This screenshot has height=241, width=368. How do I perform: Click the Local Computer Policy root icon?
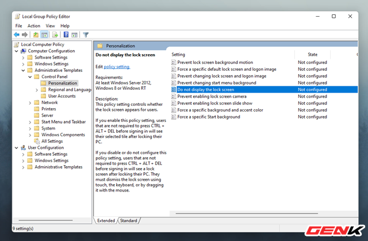17,45
